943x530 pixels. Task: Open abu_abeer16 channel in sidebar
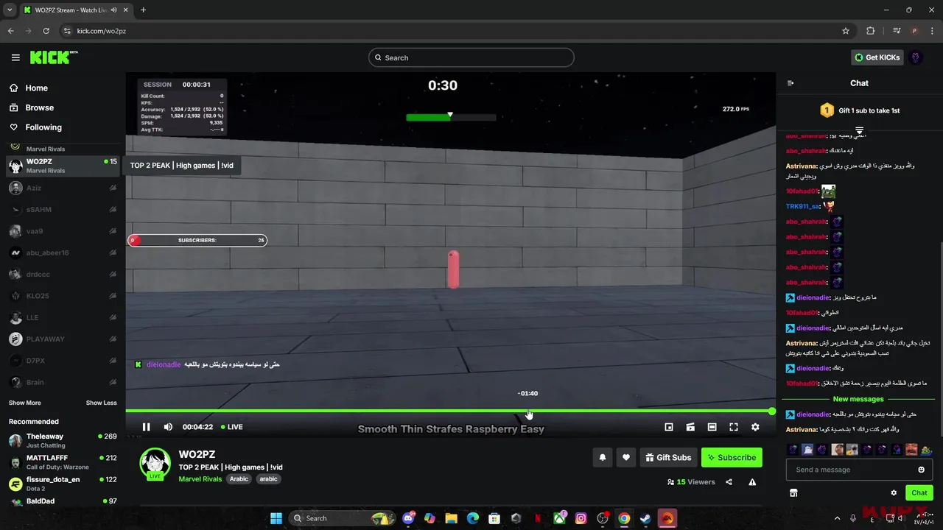63,252
